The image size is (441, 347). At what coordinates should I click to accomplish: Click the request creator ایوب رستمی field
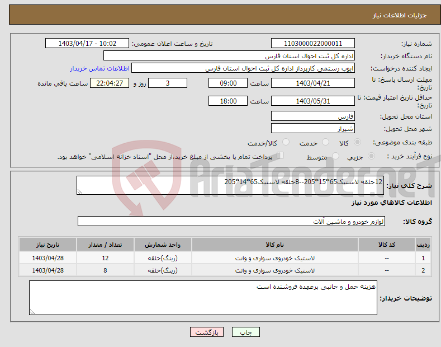point(243,68)
